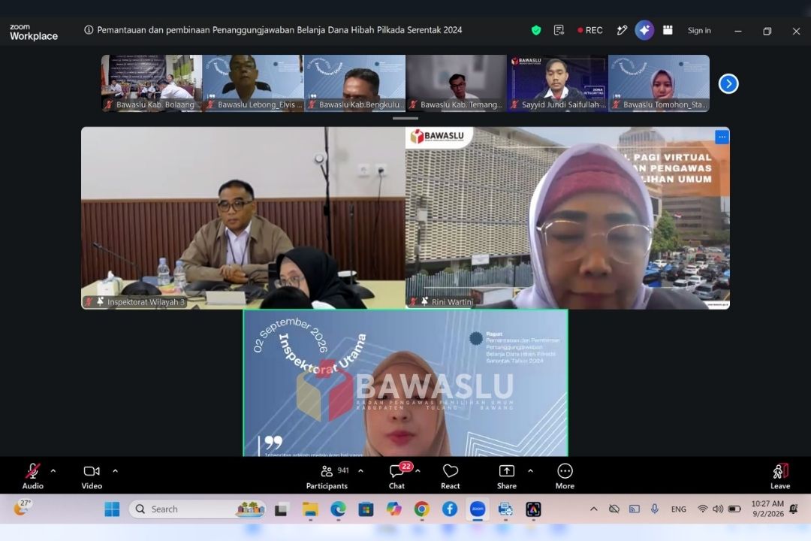Select Bawaslu Tomohon video thumbnail
The height and width of the screenshot is (541, 811).
[659, 83]
